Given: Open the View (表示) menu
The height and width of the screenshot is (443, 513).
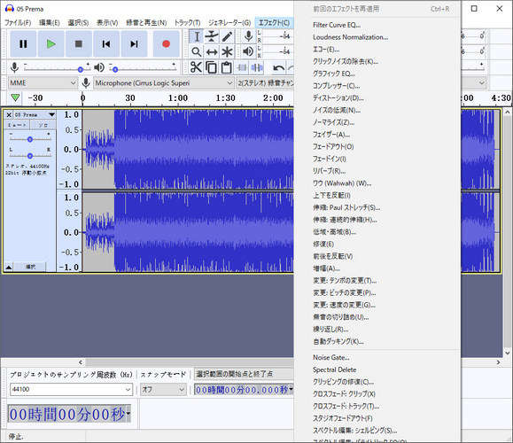Looking at the screenshot, I should (107, 22).
